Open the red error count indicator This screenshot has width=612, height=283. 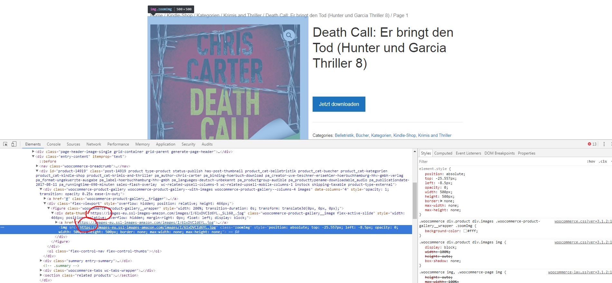[592, 144]
